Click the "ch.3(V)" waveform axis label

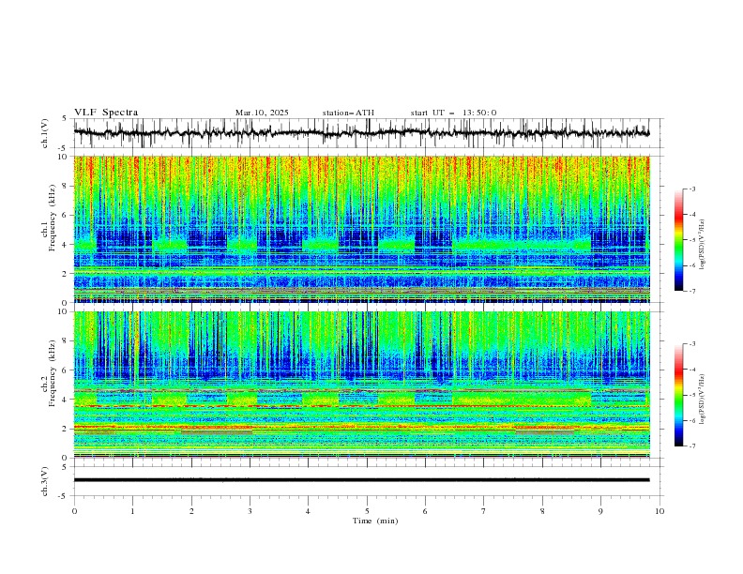coord(45,481)
